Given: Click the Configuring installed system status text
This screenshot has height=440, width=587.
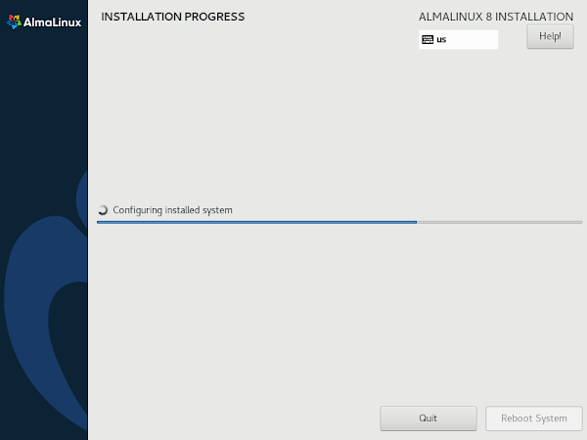Looking at the screenshot, I should pyautogui.click(x=172, y=210).
